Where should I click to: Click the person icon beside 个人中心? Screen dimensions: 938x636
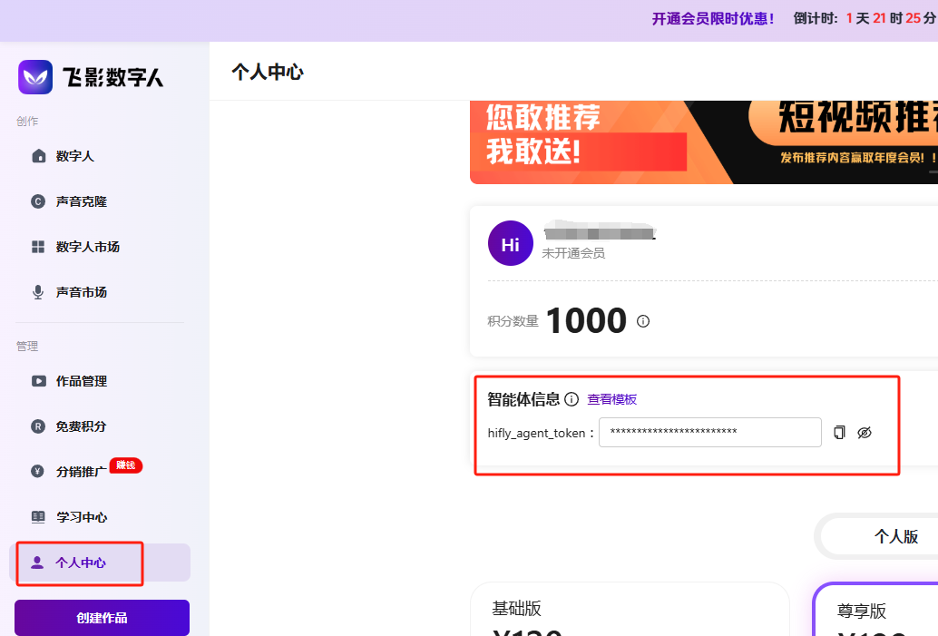37,563
